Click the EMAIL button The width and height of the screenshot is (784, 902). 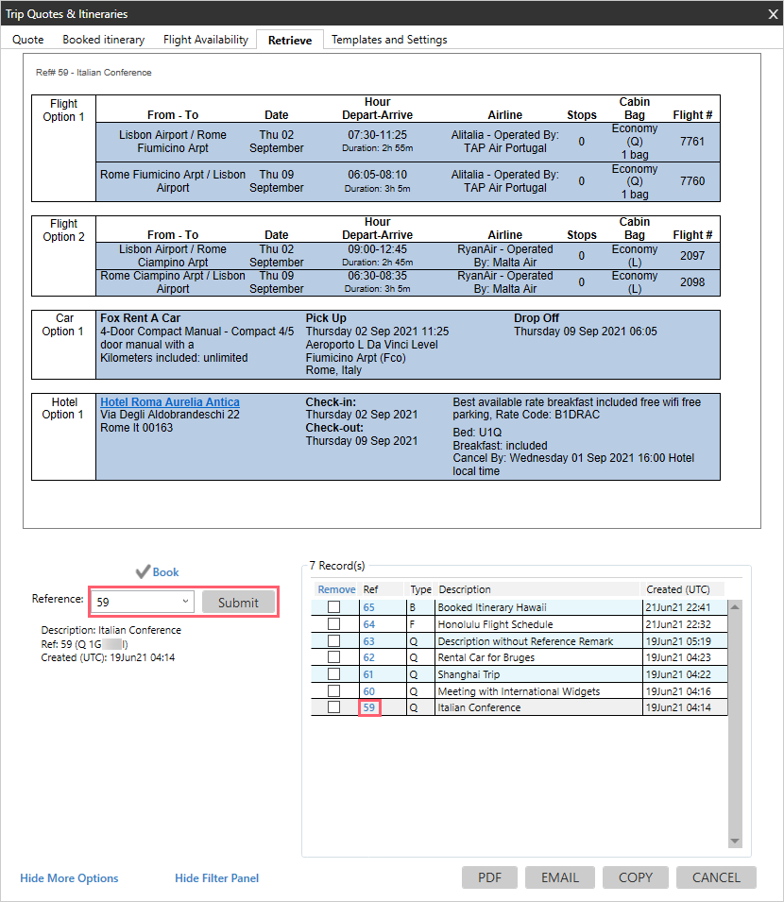(x=559, y=877)
